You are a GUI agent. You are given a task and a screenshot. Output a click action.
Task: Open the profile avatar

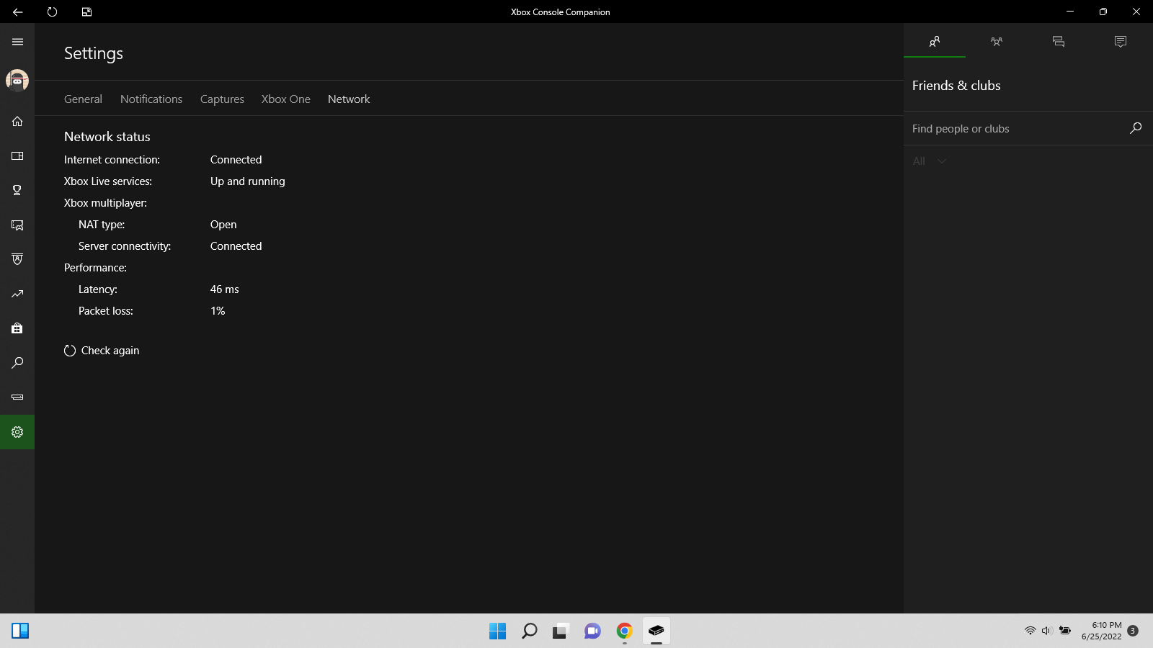point(17,80)
